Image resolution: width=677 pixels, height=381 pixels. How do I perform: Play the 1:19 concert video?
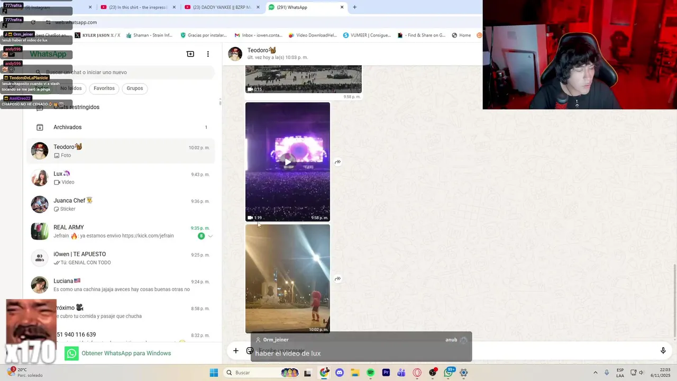[287, 161]
